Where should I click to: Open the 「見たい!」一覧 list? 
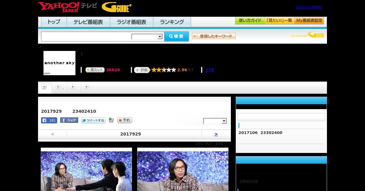tap(279, 21)
